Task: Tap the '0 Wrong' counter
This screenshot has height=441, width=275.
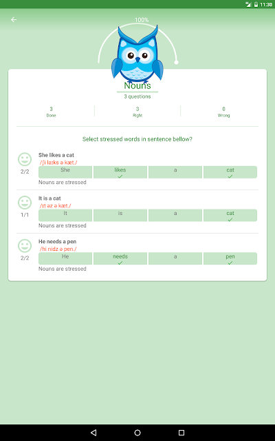Action: (x=223, y=112)
